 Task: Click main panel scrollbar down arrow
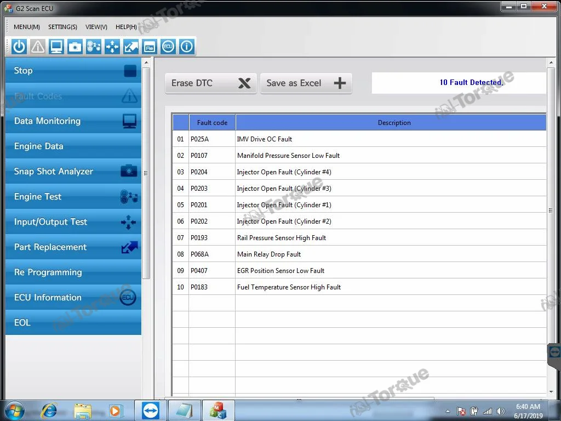coord(551,392)
